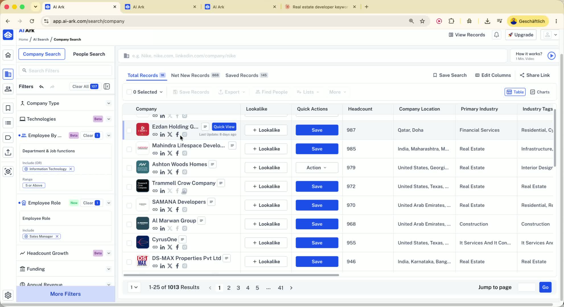
Task: Remove the Information Technology filter chip
Action: [71, 169]
